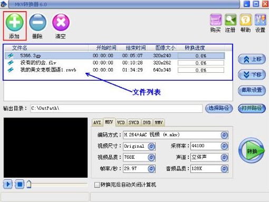The width and height of the screenshot is (269, 202).
Task: Open the 帧率/秒 frame rate dropdown
Action: [x=151, y=169]
